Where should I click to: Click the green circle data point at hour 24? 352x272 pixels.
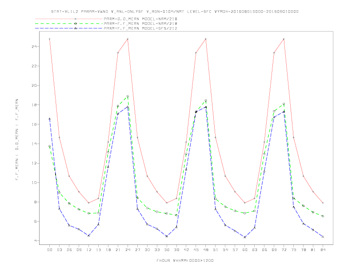[128, 96]
